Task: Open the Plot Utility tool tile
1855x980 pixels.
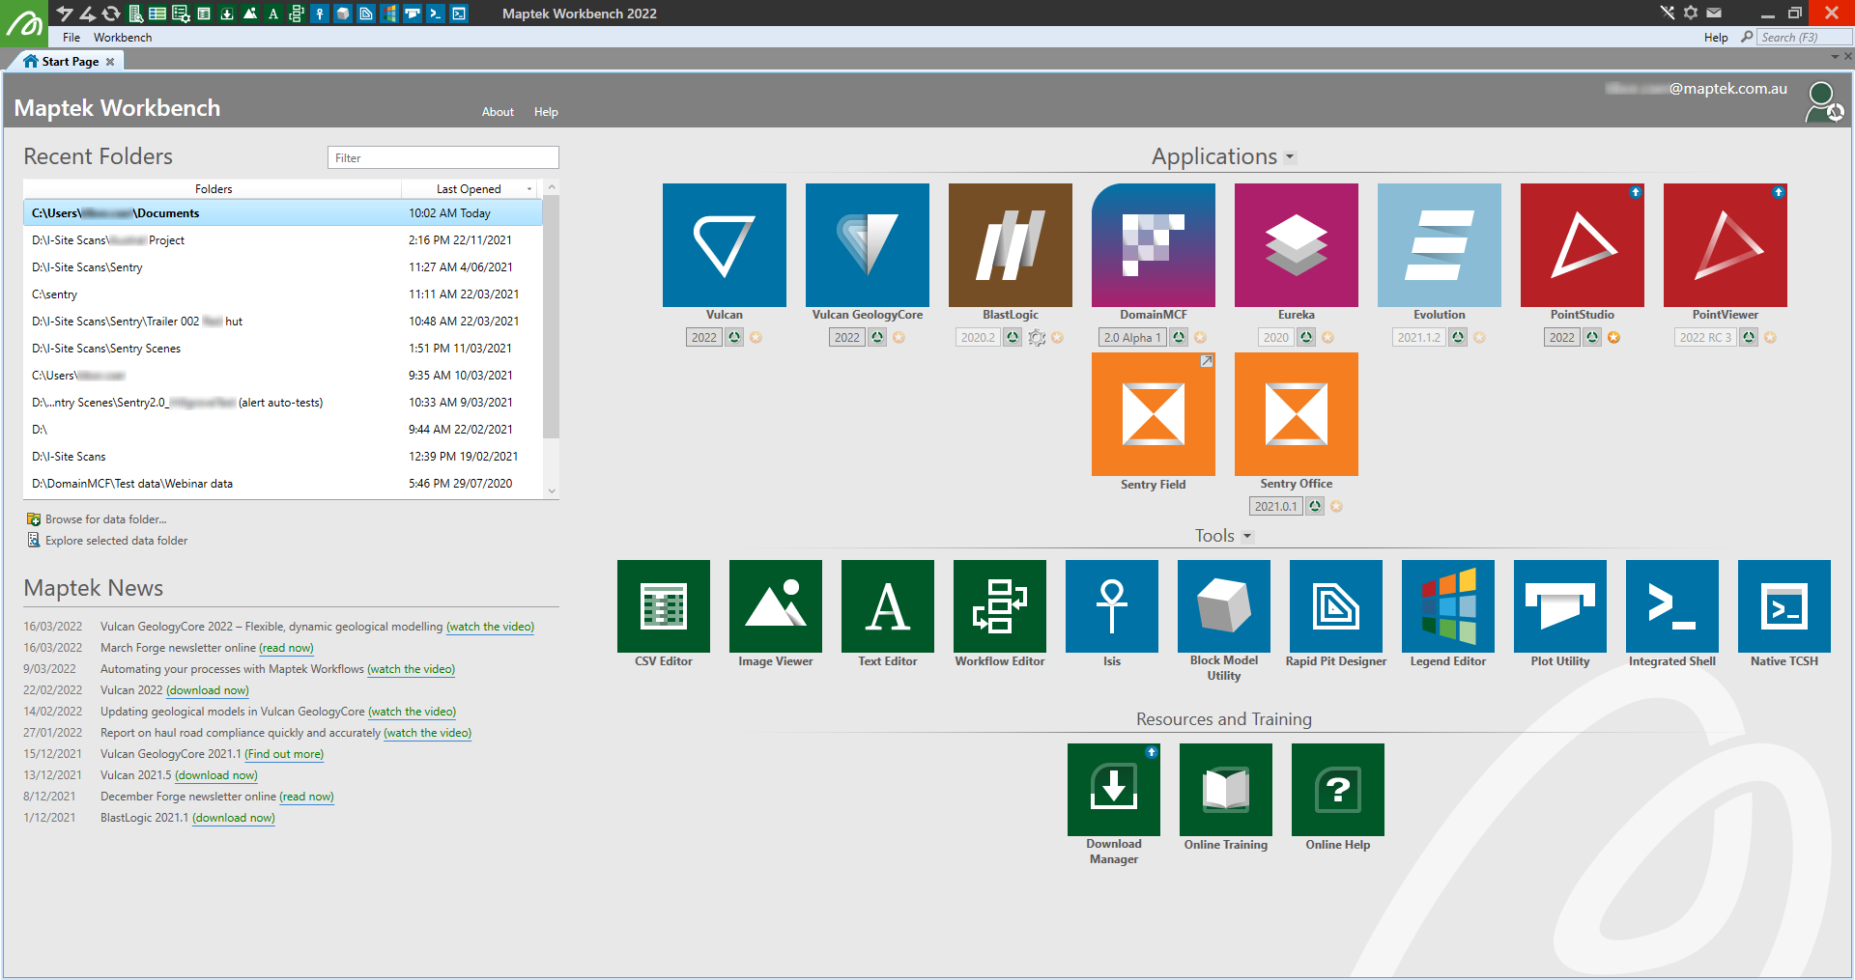Action: (x=1560, y=606)
